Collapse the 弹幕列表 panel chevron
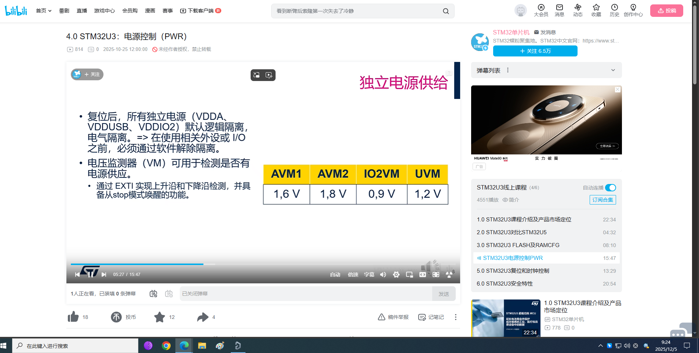 tap(613, 70)
